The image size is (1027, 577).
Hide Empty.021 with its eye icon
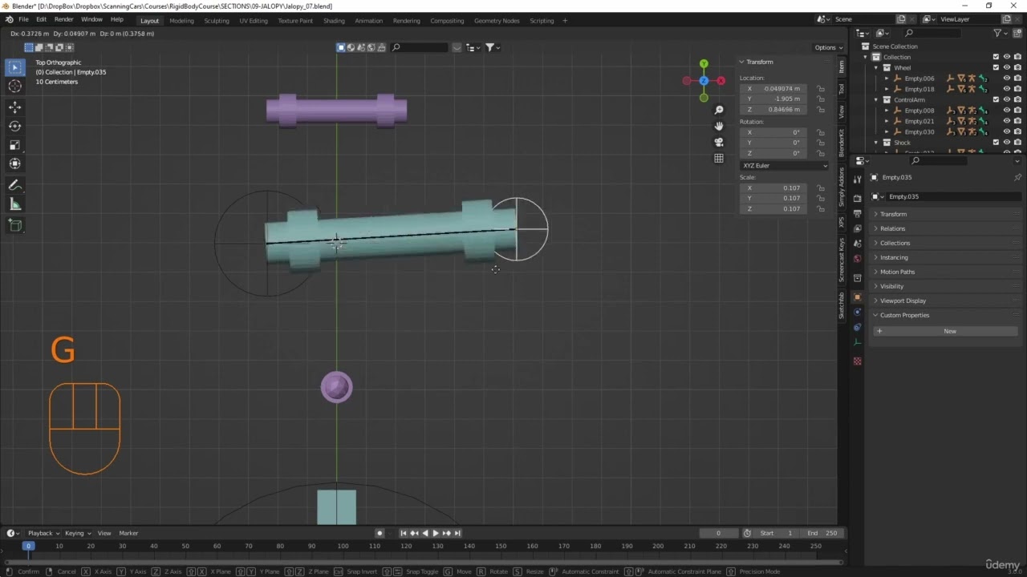[x=1007, y=121]
